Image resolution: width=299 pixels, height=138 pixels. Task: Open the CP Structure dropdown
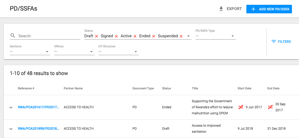(119, 52)
